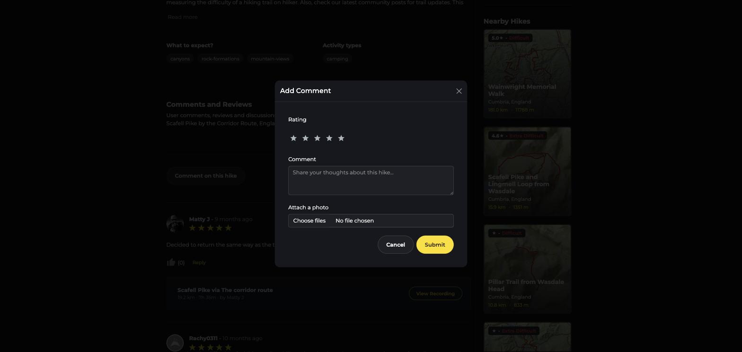Set rating to three stars
The height and width of the screenshot is (352, 742).
coord(318,138)
